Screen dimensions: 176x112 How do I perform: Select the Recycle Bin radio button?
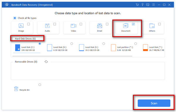click(40, 85)
